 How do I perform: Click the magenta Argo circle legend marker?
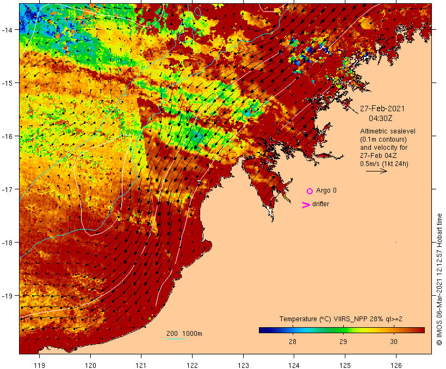[309, 191]
